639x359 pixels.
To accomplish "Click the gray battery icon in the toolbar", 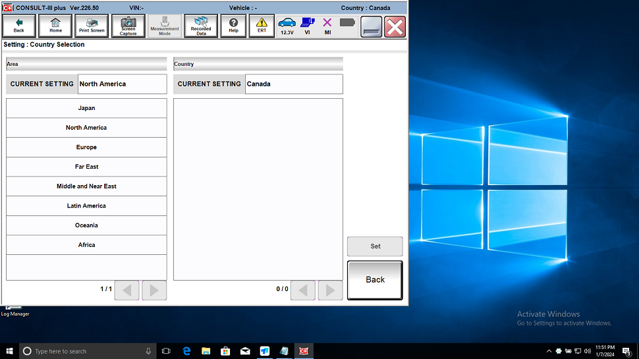I will tap(347, 22).
